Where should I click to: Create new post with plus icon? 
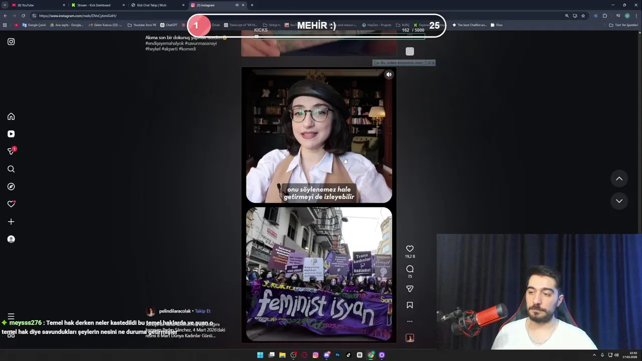pos(11,222)
